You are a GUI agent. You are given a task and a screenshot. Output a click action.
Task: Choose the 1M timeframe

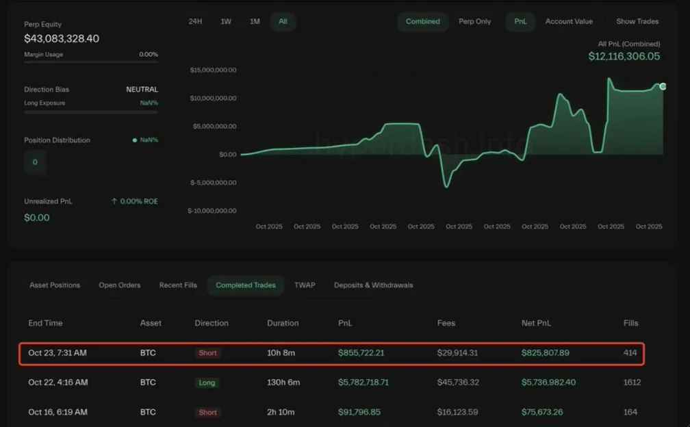point(255,21)
